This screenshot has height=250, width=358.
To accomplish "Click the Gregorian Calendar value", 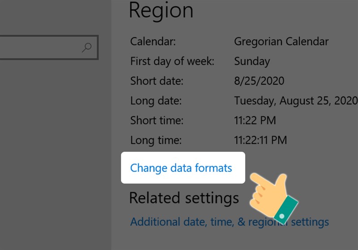I will [x=281, y=42].
